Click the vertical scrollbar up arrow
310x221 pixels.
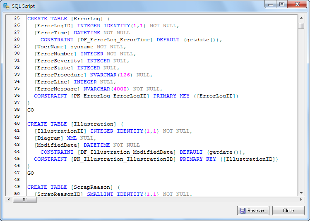301,19
